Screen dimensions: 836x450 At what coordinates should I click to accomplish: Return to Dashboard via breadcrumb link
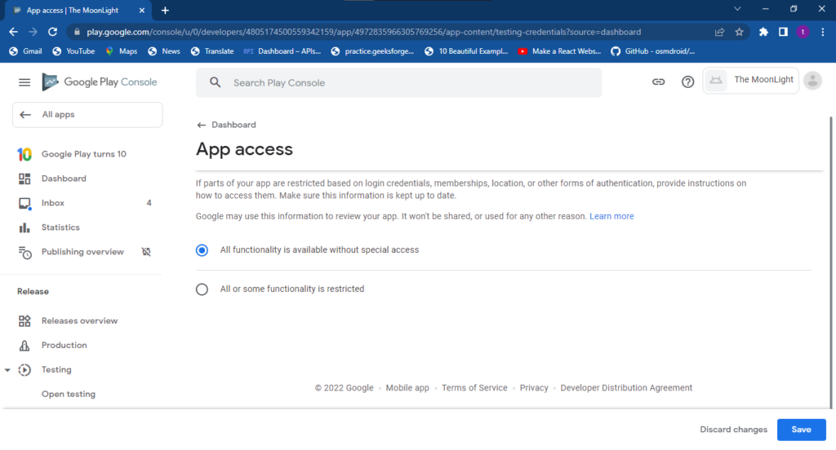click(227, 125)
